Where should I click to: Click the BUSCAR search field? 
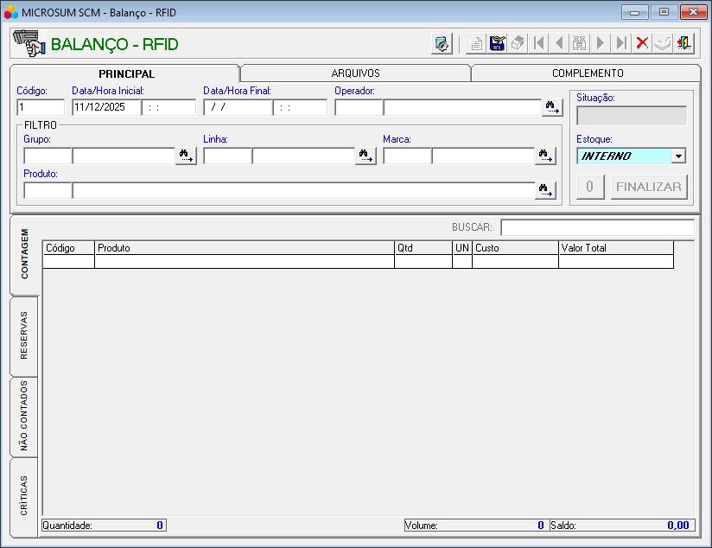[x=598, y=227]
